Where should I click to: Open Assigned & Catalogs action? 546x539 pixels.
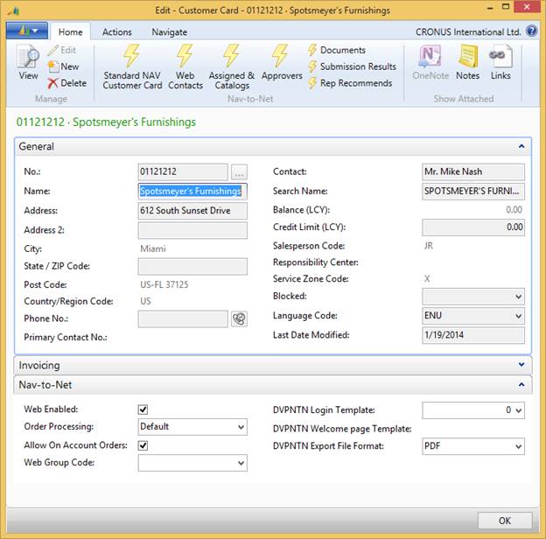click(x=232, y=66)
